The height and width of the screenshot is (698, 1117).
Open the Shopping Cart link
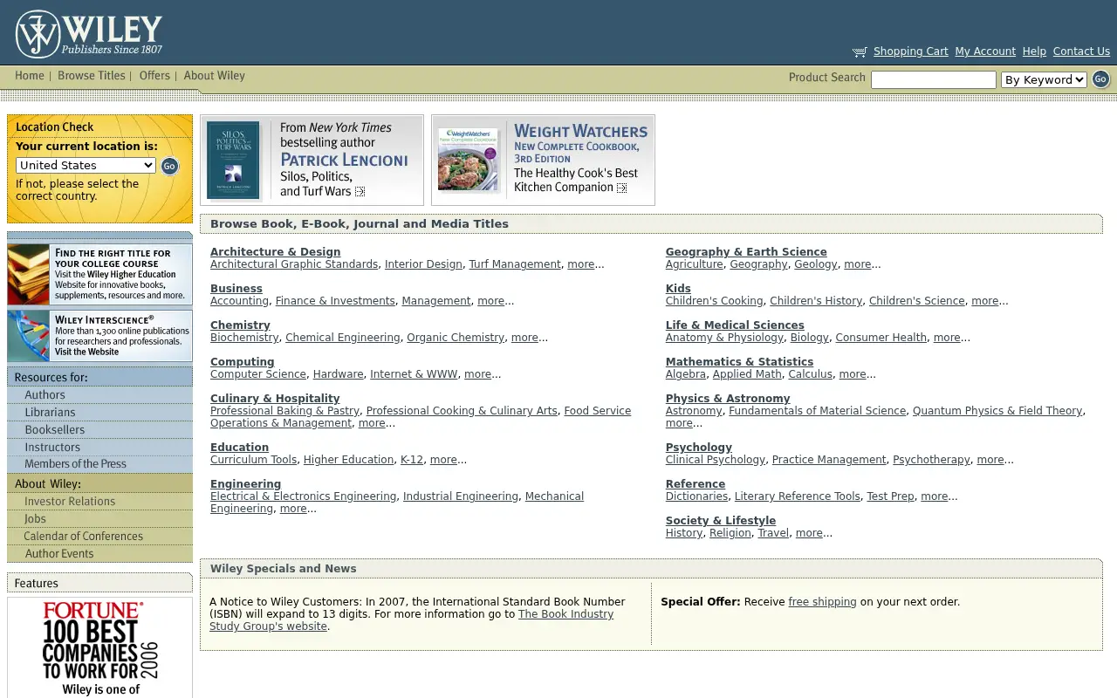[910, 51]
